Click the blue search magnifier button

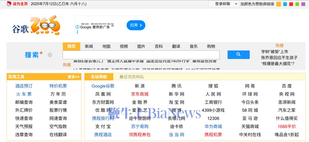click(238, 55)
